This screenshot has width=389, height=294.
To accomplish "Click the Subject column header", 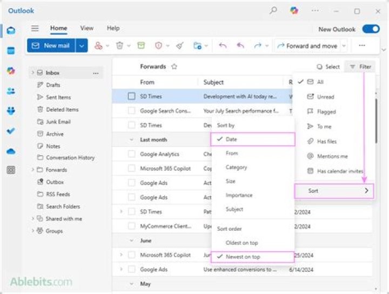I will point(213,82).
